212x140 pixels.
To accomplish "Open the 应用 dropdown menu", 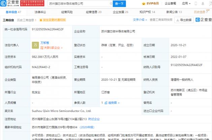I will pyautogui.click(x=186, y=3).
